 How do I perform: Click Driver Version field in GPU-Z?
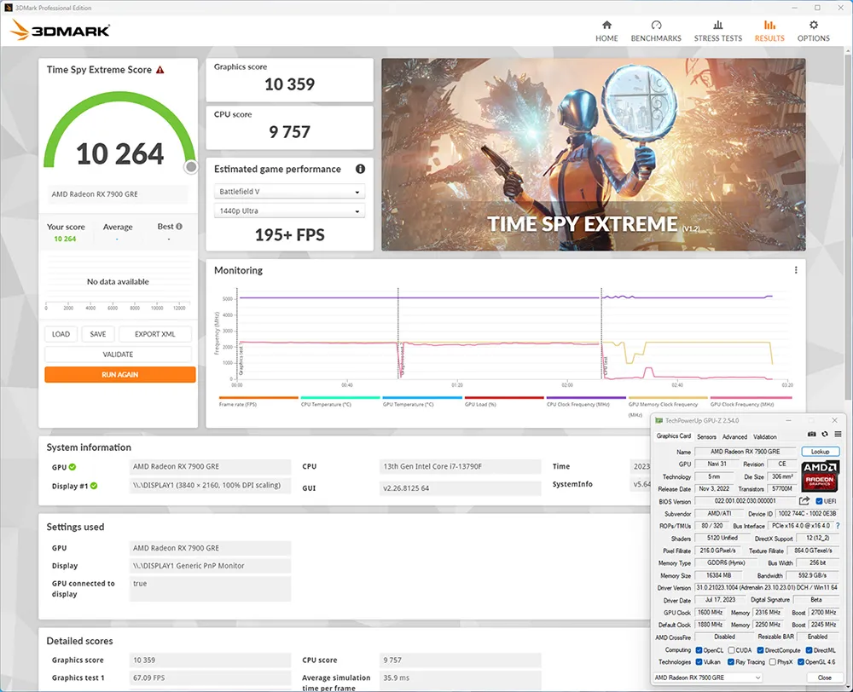click(767, 588)
